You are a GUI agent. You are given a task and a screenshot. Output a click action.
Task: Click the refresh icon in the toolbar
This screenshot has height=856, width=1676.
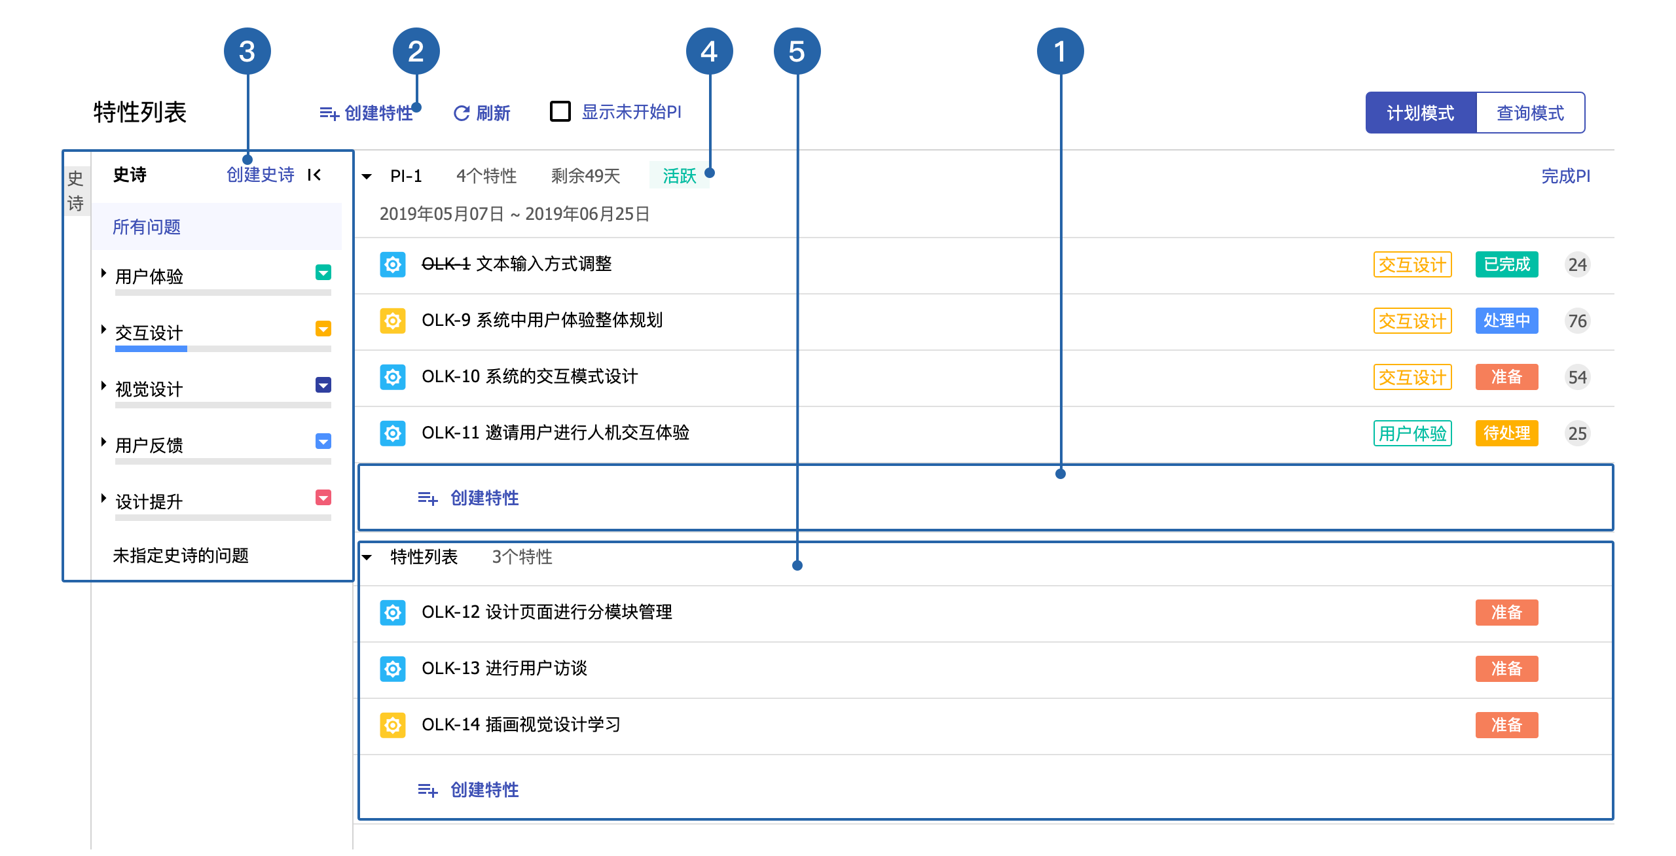[x=462, y=113]
